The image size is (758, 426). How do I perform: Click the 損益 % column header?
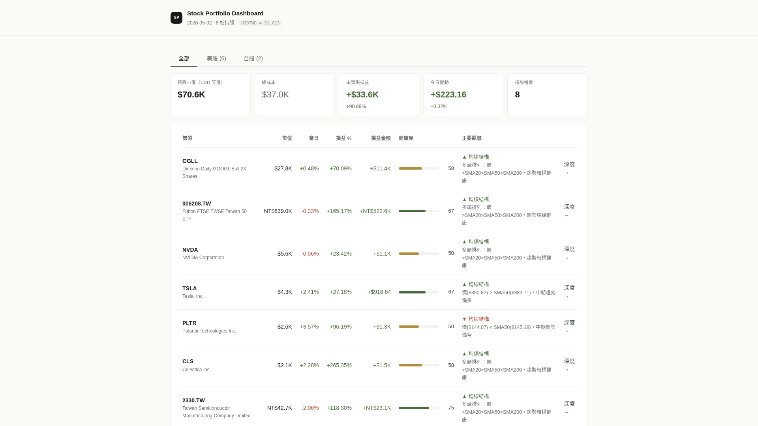[x=343, y=138]
